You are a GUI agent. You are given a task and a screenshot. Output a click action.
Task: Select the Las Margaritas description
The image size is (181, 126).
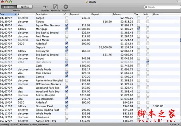[x=44, y=99]
